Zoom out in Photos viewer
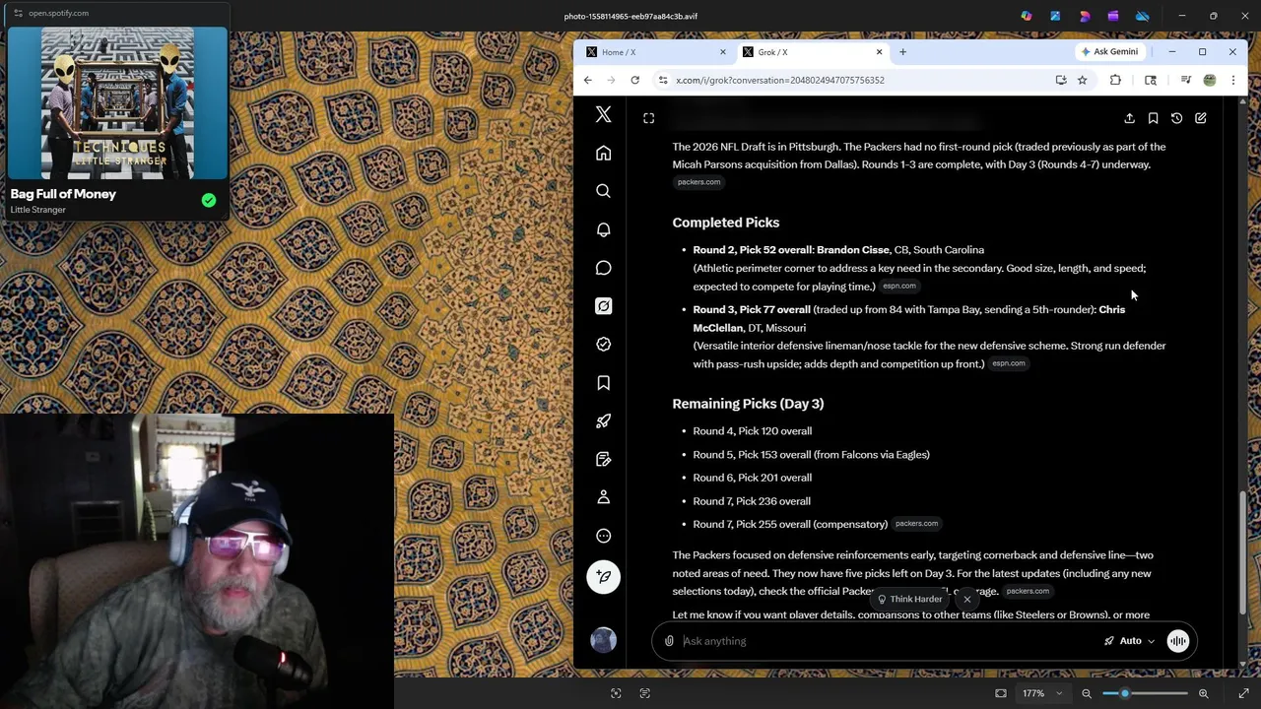This screenshot has height=709, width=1261. coord(1087,693)
